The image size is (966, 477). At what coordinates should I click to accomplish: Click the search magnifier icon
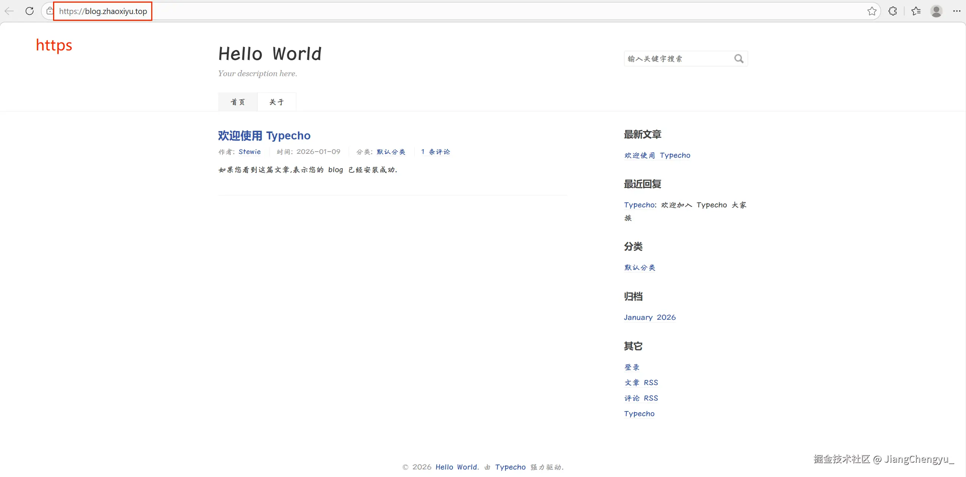(x=739, y=59)
